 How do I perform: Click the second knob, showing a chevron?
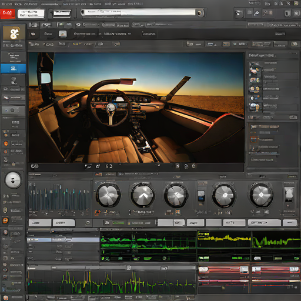coord(143,195)
